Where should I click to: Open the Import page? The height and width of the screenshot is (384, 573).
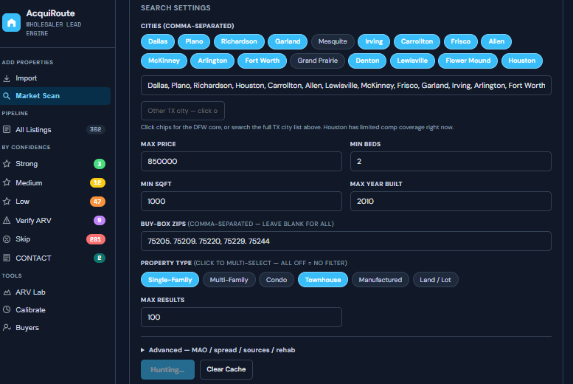pyautogui.click(x=55, y=78)
